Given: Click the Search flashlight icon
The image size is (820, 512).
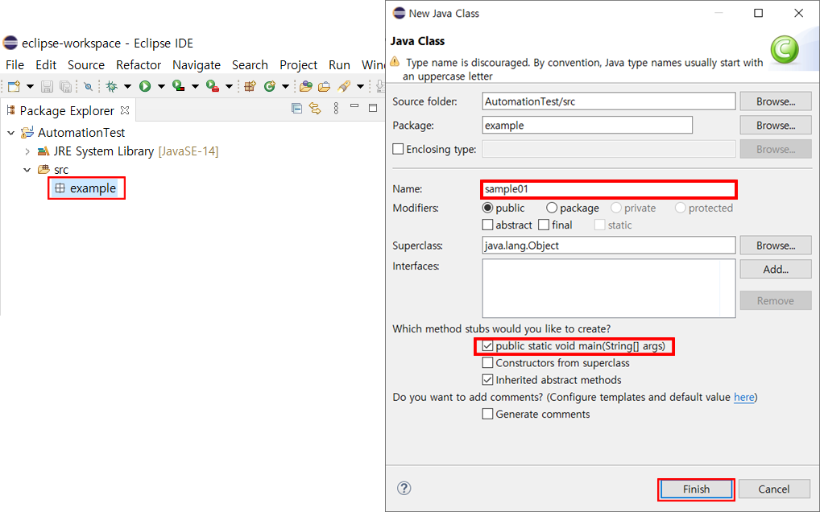Looking at the screenshot, I should coord(344,86).
